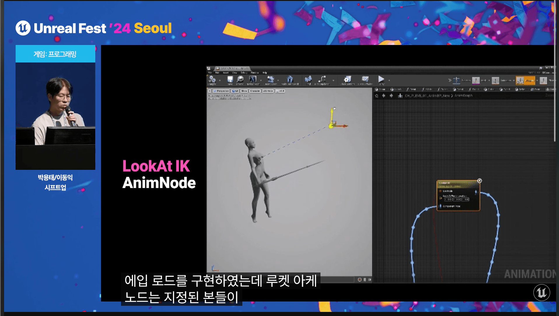This screenshot has width=559, height=316.
Task: Click the Compile toolbar icon
Action: coord(212,80)
